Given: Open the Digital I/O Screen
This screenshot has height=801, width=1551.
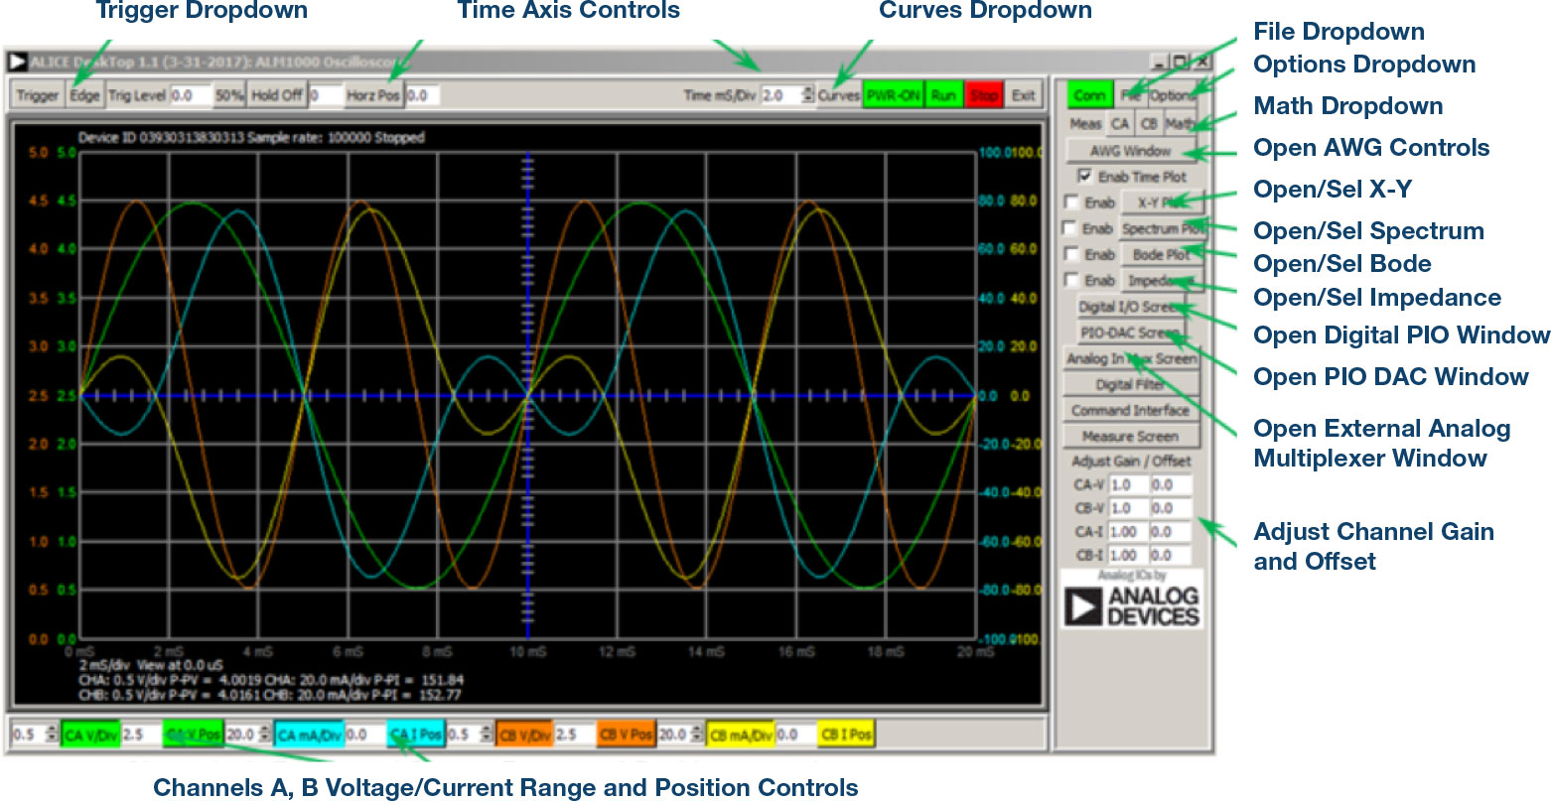Looking at the screenshot, I should pos(1129,307).
